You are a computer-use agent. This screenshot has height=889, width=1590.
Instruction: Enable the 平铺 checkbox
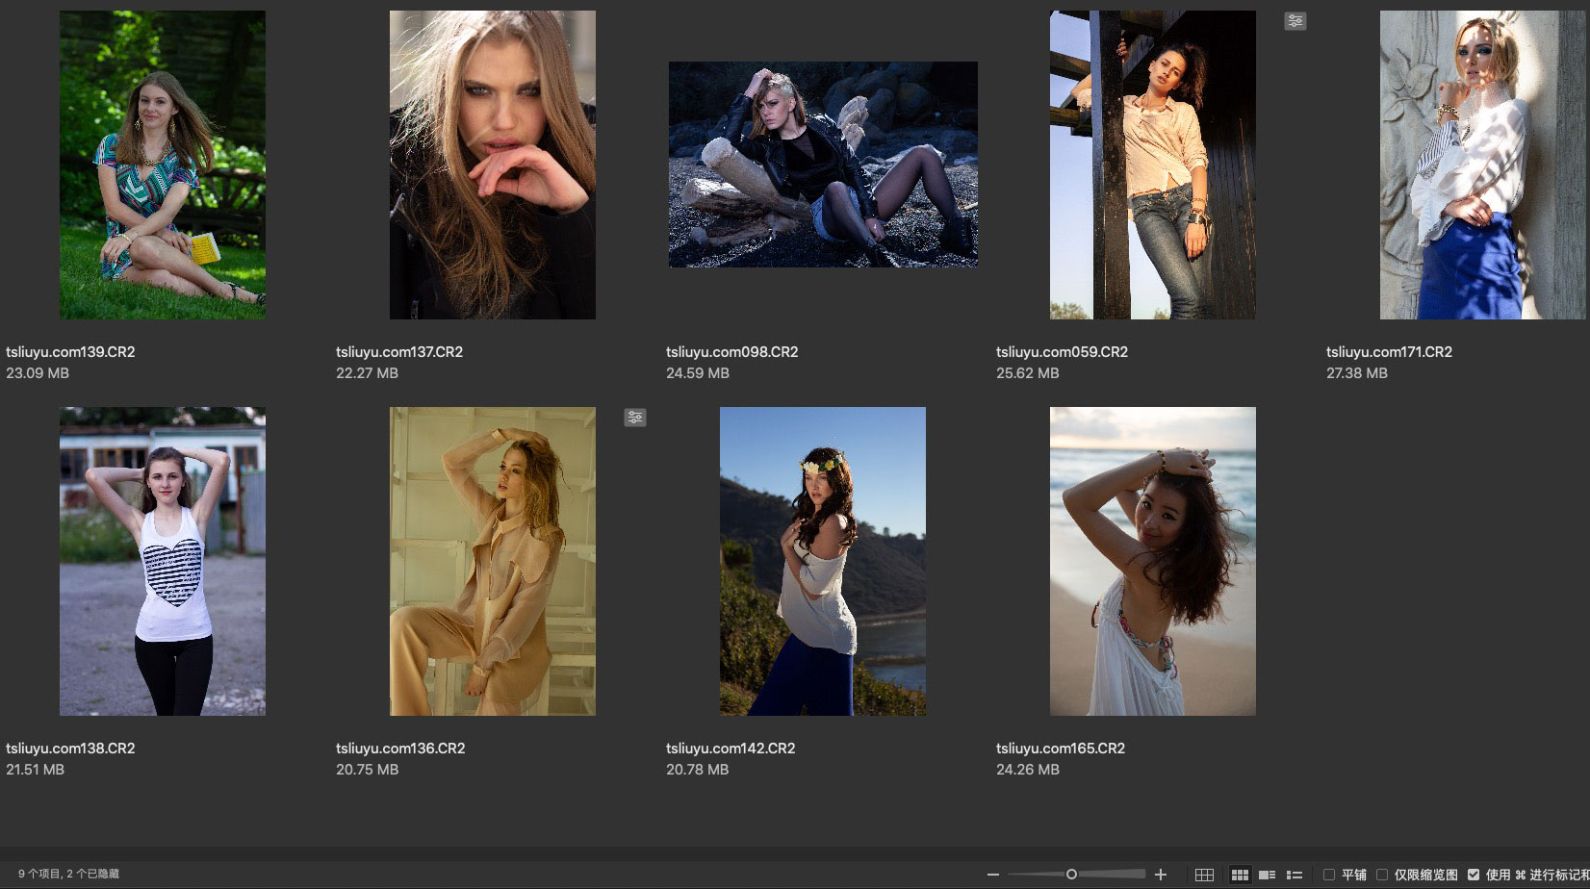[1329, 875]
